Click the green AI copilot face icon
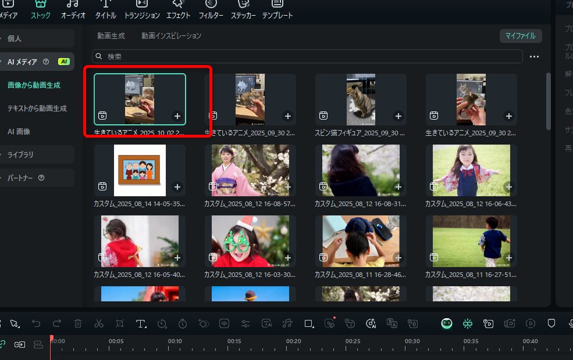This screenshot has height=360, width=573. tap(446, 323)
